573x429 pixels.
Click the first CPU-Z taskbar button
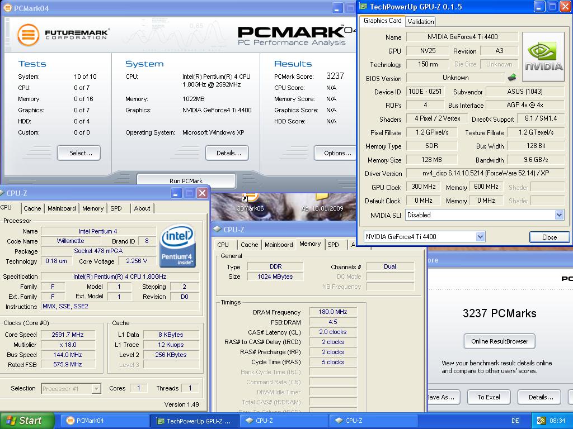click(284, 421)
